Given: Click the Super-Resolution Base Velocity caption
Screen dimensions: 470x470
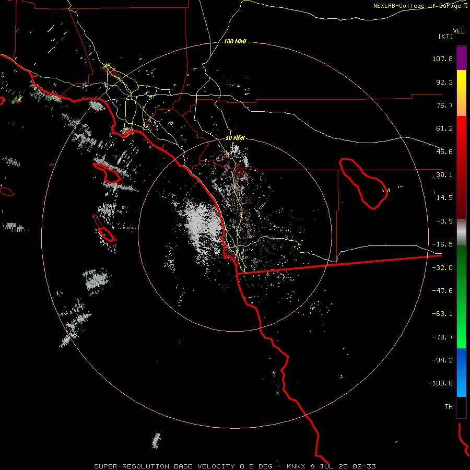Looking at the screenshot, I should pyautogui.click(x=235, y=466).
